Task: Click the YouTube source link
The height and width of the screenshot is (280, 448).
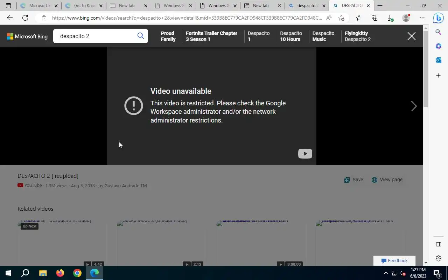Action: pyautogui.click(x=30, y=185)
